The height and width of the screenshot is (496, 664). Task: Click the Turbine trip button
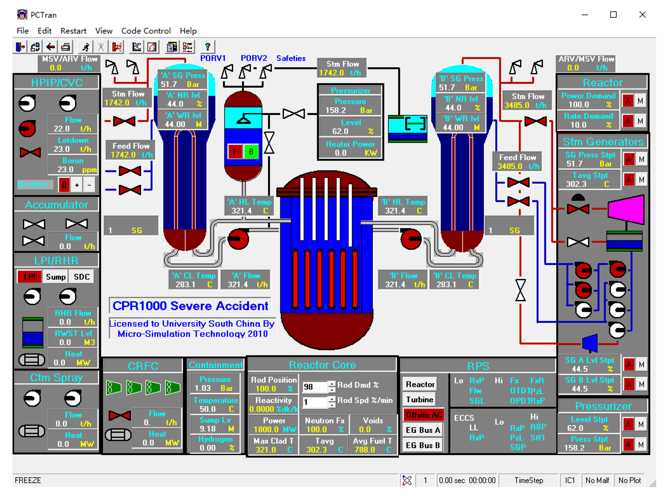(419, 399)
